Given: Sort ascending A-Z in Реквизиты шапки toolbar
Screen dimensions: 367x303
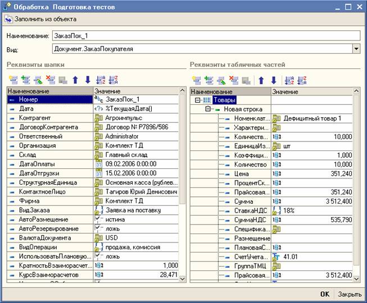Looking at the screenshot, I should click(101, 80).
